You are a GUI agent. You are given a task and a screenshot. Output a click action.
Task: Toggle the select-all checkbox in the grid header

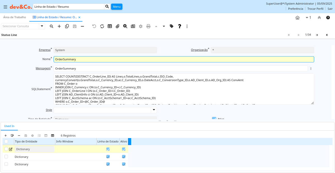pos(6,141)
